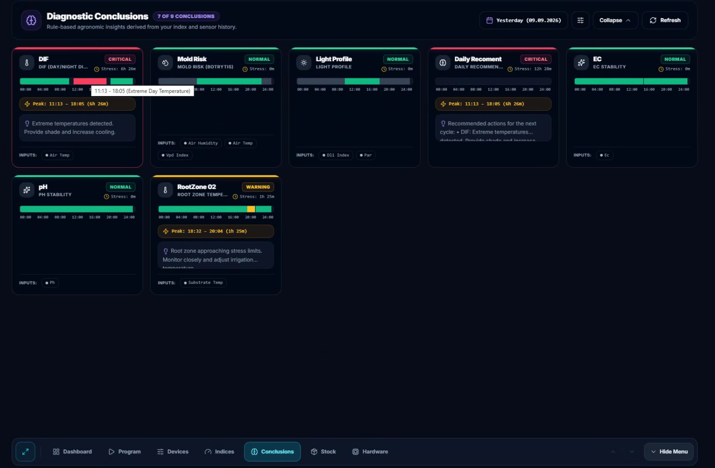Click the Ec input chip on EC card
This screenshot has width=715, height=468.
[604, 155]
